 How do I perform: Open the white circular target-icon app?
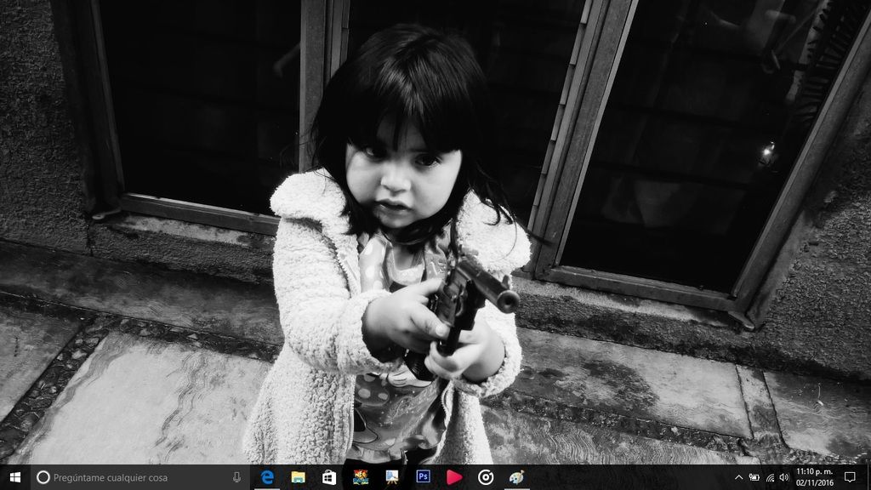point(486,477)
